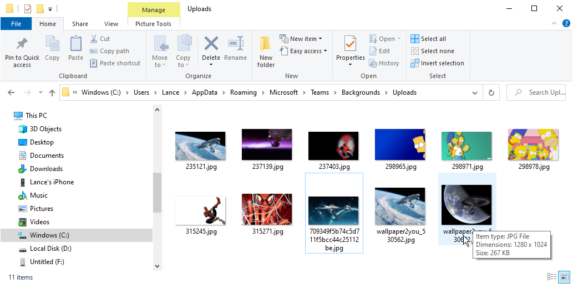Create a New folder
573x284 pixels.
pos(266,52)
